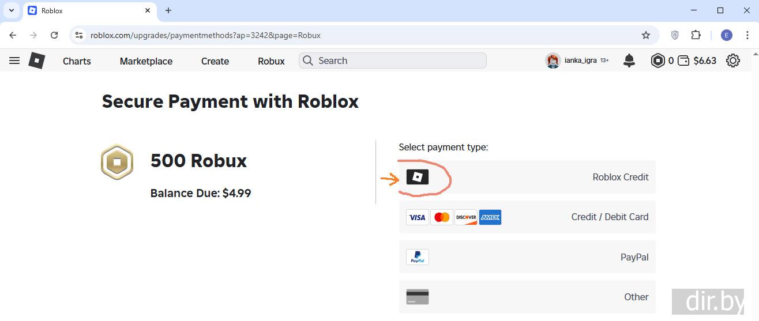The height and width of the screenshot is (321, 759).
Task: Bookmark this page with star icon
Action: click(646, 35)
